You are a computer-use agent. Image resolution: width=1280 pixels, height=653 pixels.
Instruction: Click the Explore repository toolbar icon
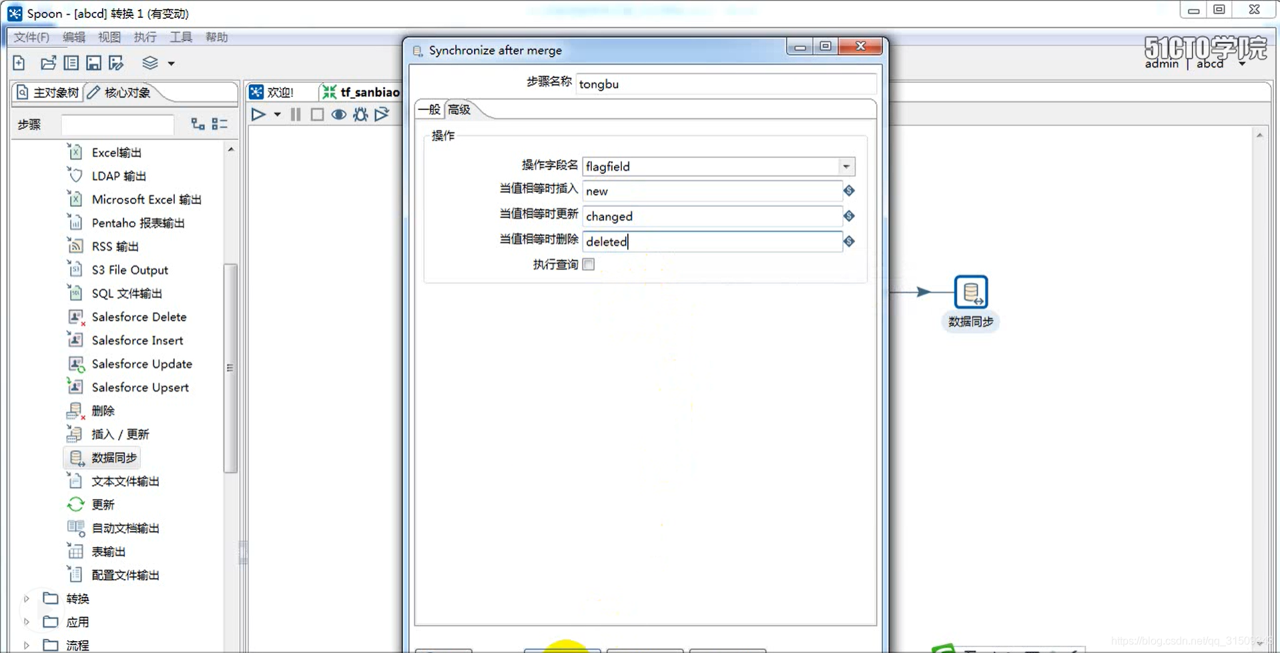71,63
